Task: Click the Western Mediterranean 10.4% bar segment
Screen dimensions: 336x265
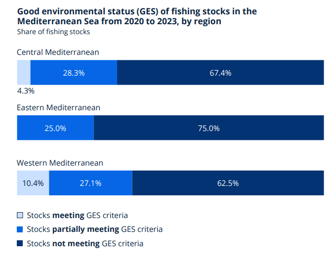Action: point(33,183)
